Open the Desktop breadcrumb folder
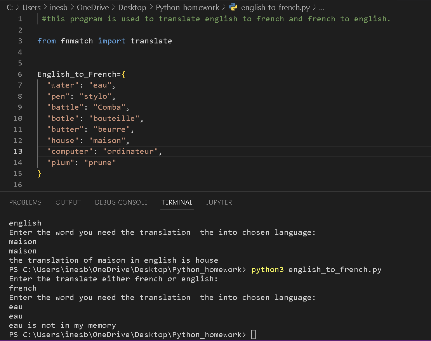This screenshot has width=431, height=341. pos(132,7)
